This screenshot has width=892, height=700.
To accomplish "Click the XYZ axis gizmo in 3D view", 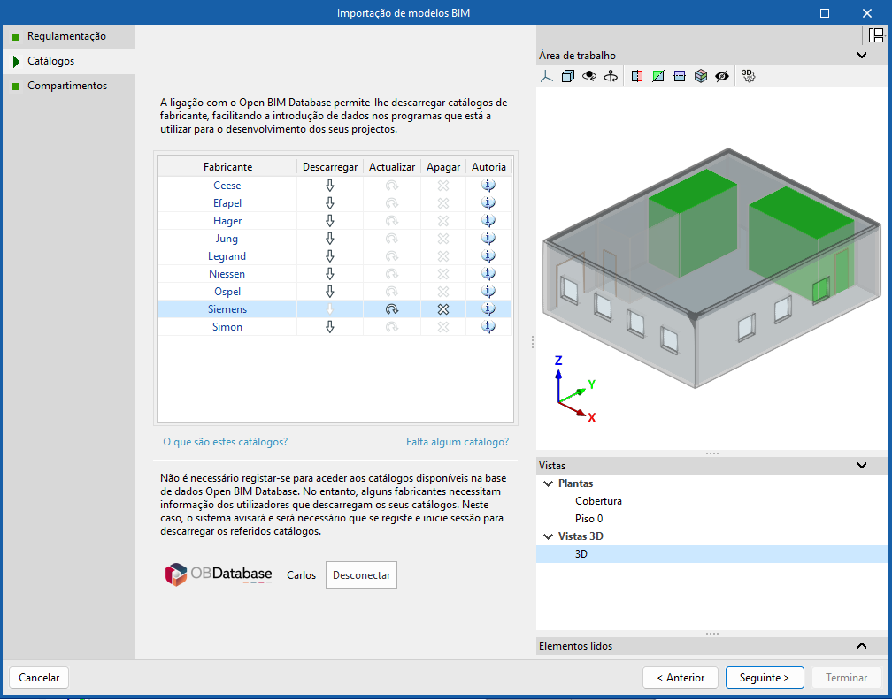I will pos(574,390).
